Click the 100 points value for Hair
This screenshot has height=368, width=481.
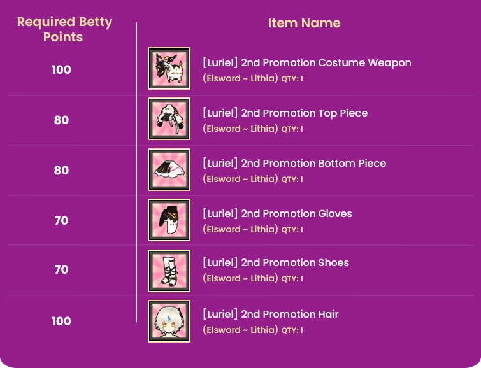point(61,322)
